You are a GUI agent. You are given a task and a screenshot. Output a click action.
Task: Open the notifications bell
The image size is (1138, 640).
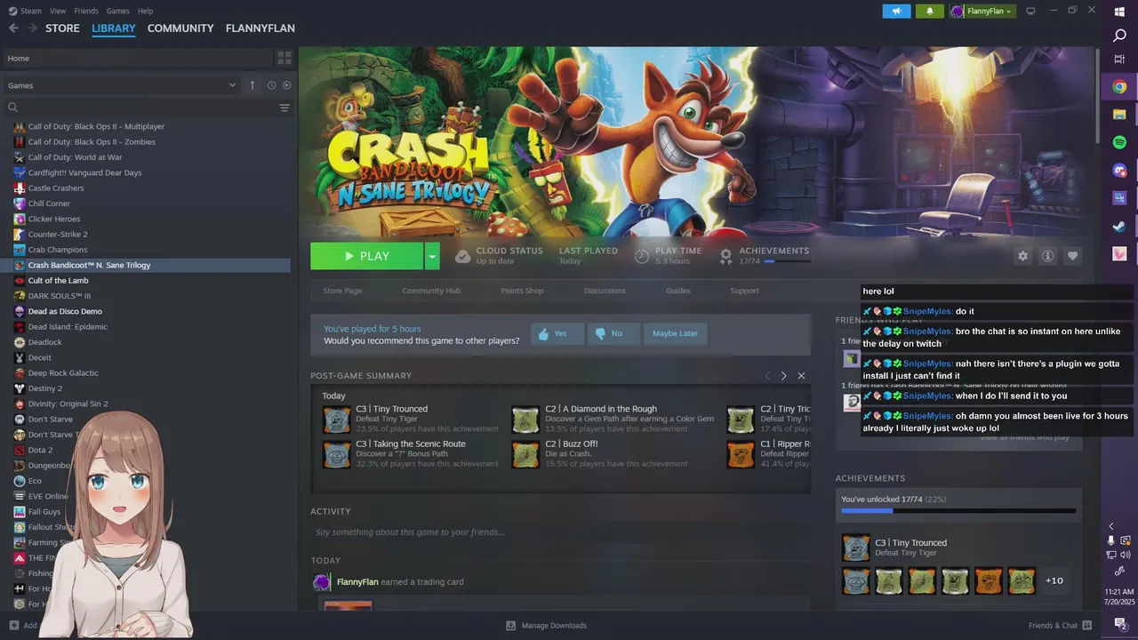(930, 11)
